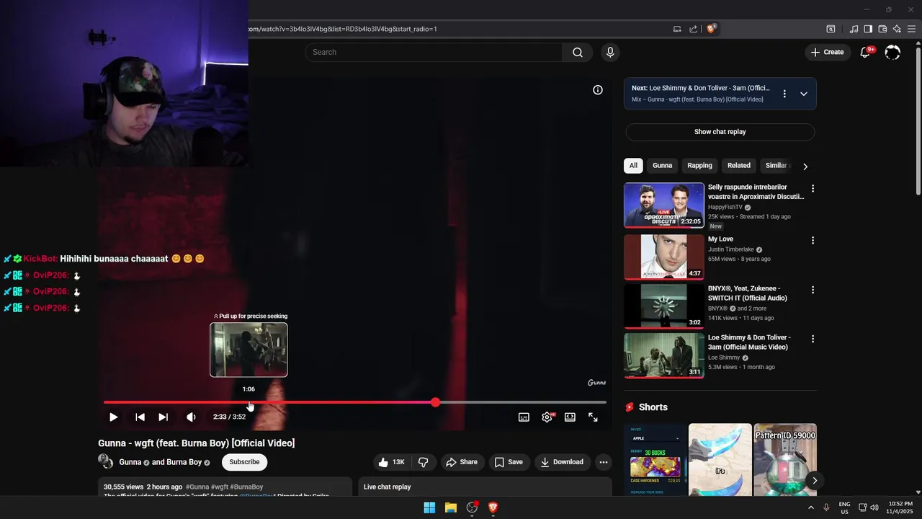Click Gunna's channel avatar

(x=105, y=461)
